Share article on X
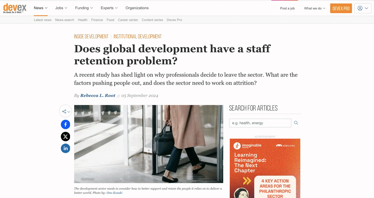 66,137
